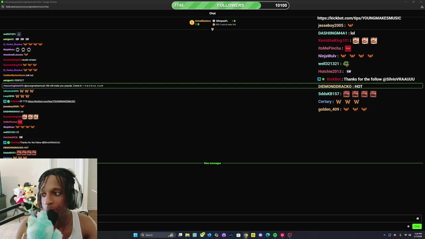Screen dimensions: 425x239
Task: Open kickbot tips link in chat message
Action: [51, 101]
